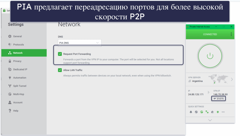Open the Automation settings section
Screen dimensions: 240x136
[x=24, y=78]
